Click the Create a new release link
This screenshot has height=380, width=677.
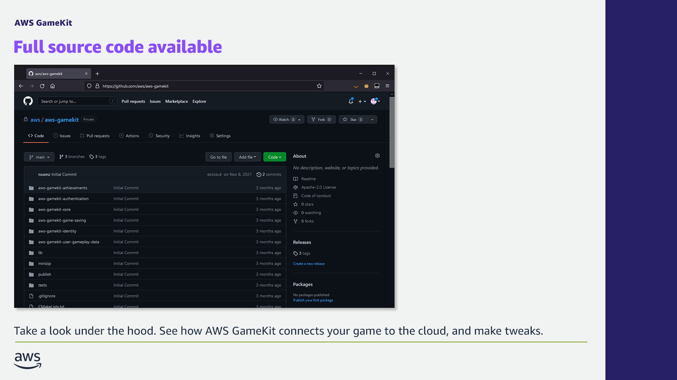pos(309,264)
